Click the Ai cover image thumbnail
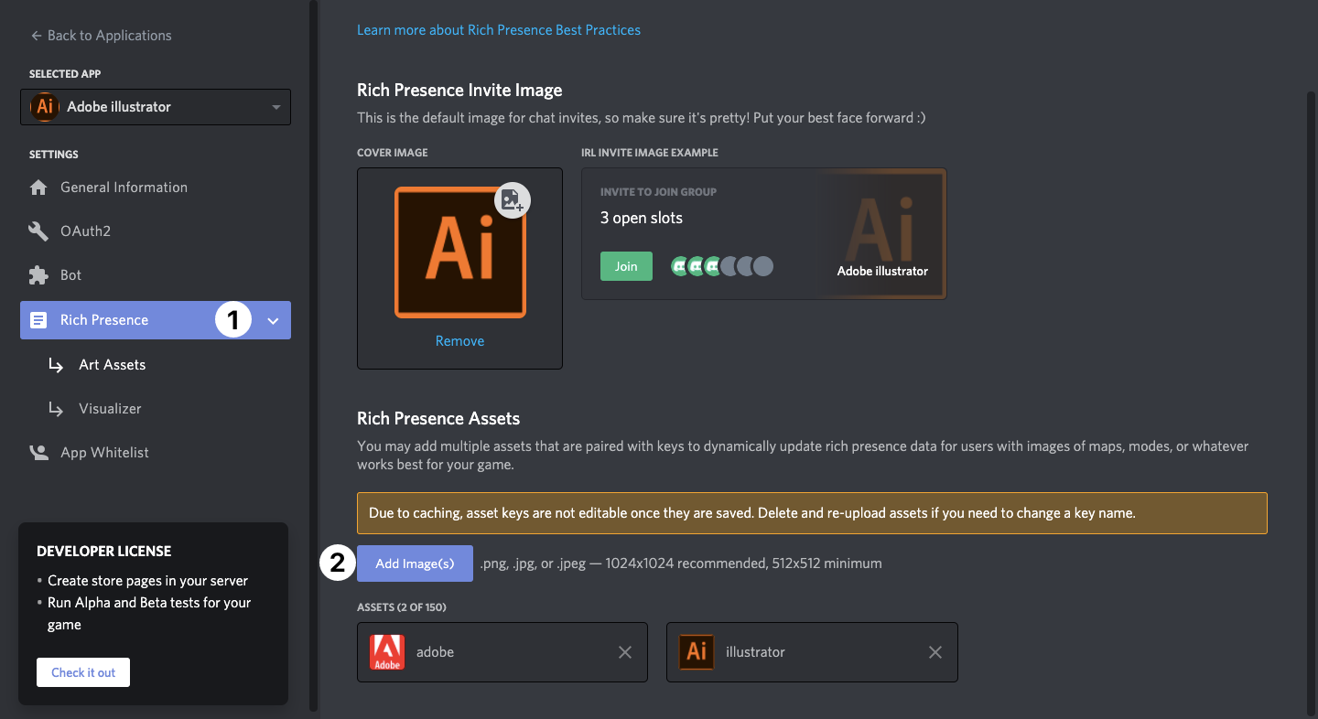The height and width of the screenshot is (719, 1318). (459, 252)
